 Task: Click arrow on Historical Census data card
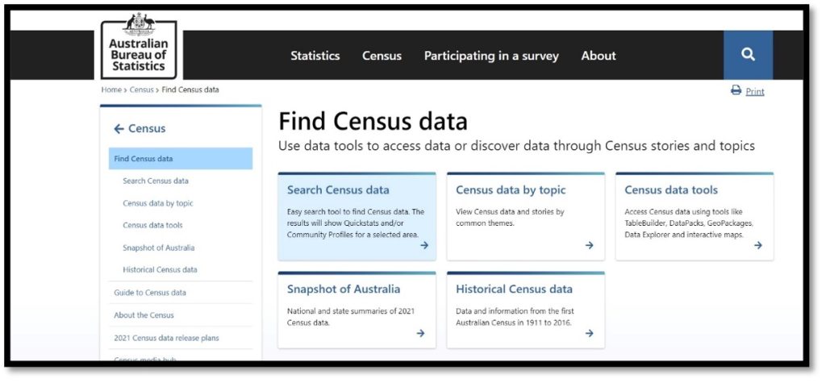(x=590, y=333)
